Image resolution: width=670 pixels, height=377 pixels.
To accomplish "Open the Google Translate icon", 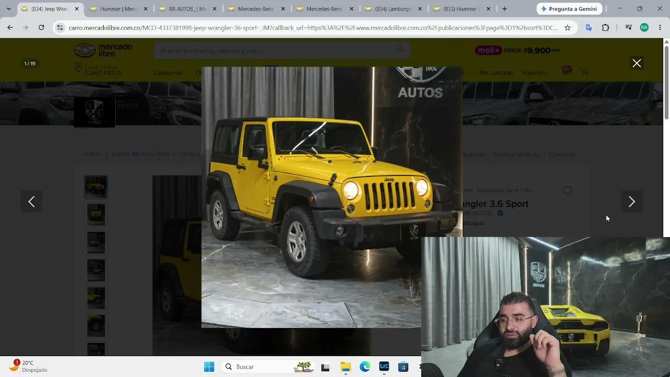I will [589, 28].
